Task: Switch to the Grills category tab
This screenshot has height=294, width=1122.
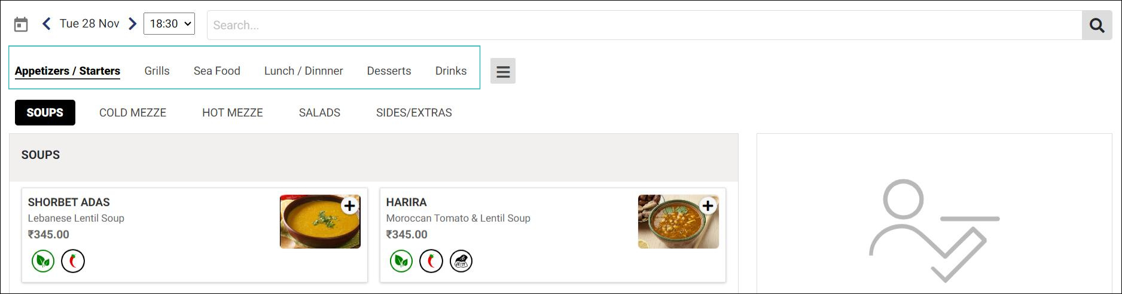Action: click(x=157, y=71)
